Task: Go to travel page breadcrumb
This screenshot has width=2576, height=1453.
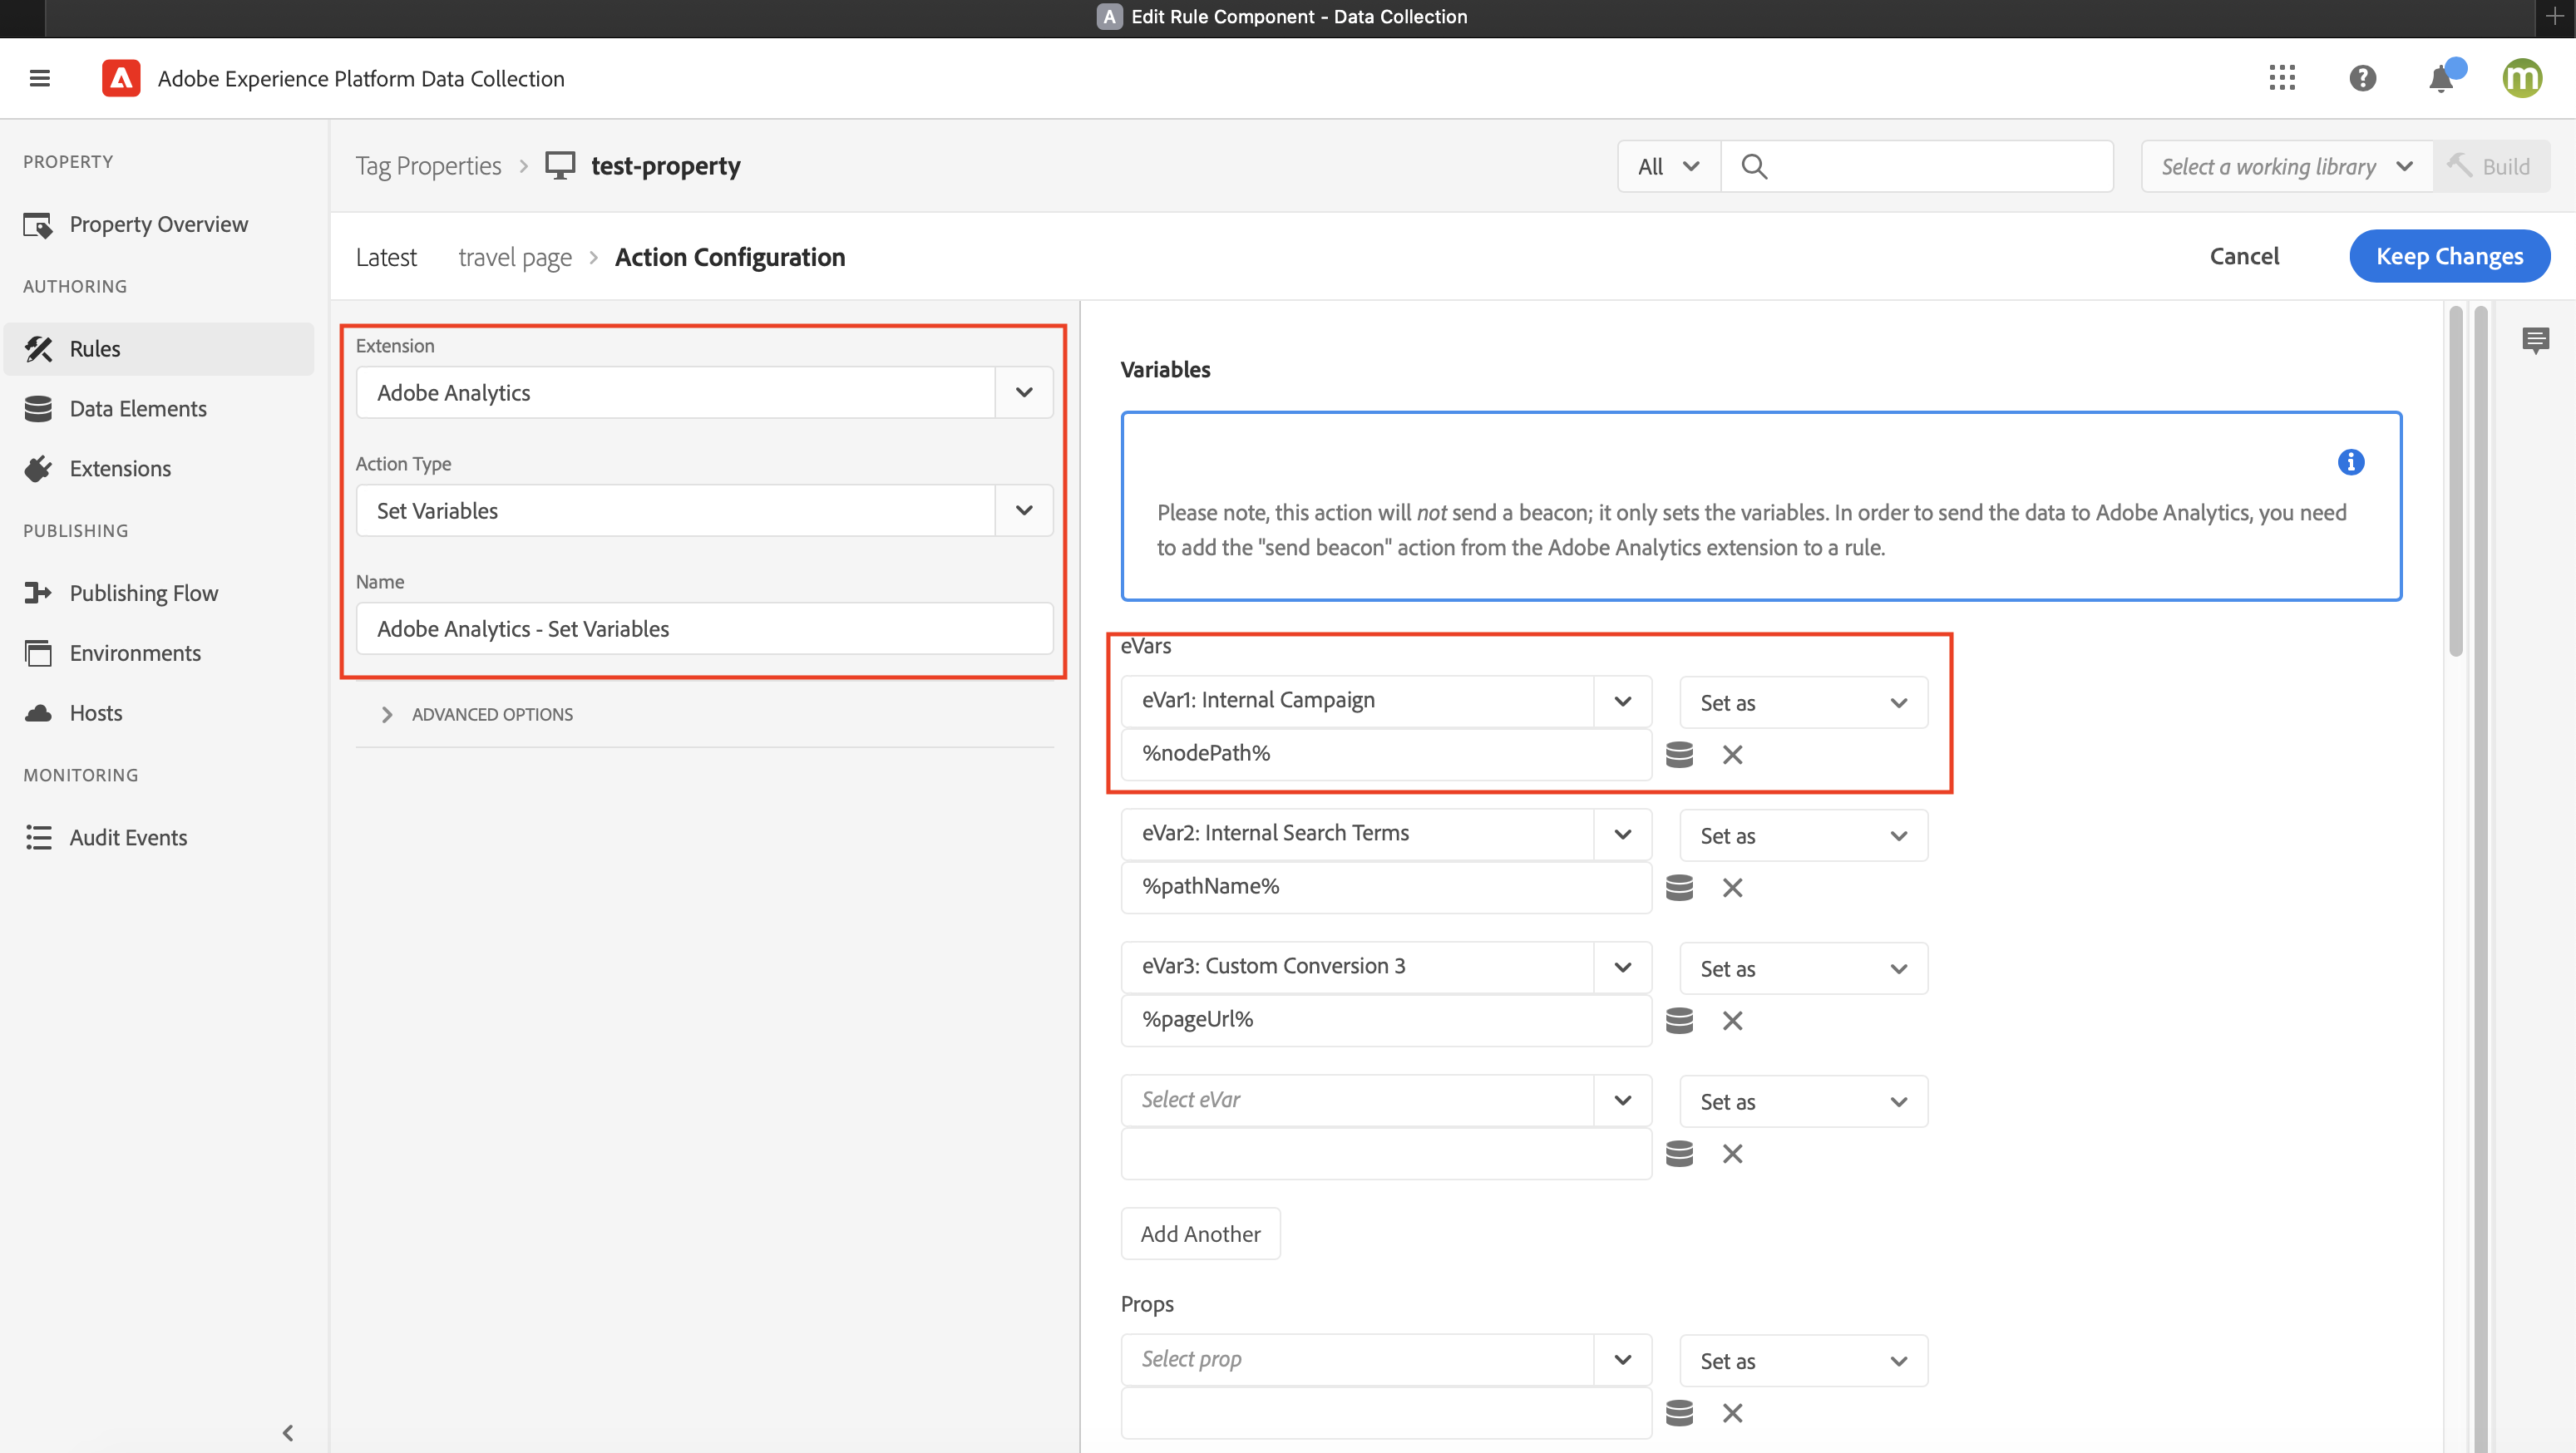Action: 515,257
